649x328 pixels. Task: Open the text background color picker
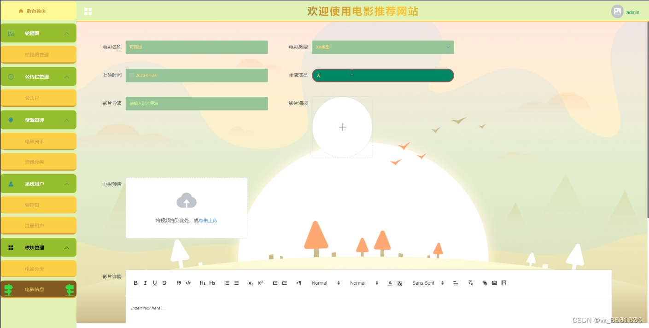coord(399,283)
